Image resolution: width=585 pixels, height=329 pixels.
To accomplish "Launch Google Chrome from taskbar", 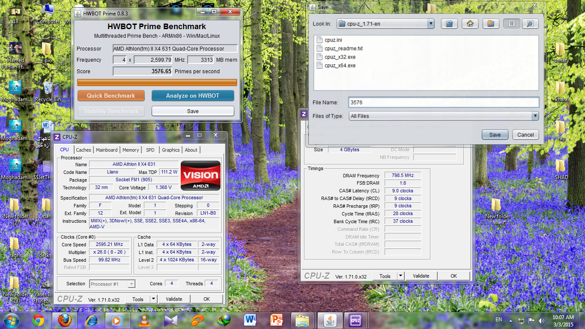I will tap(39, 320).
